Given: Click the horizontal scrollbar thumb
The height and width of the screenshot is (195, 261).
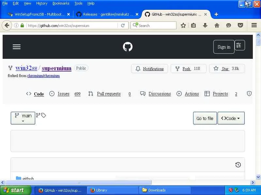Looking at the screenshot, I should pos(78,183).
